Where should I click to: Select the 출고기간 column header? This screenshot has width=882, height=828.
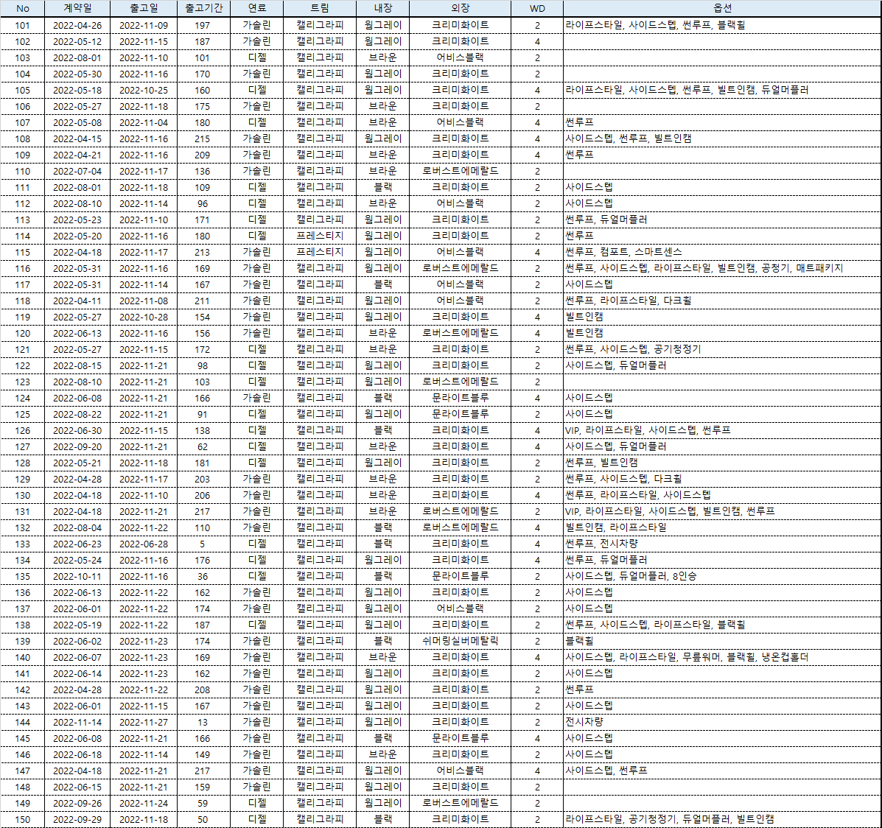pyautogui.click(x=203, y=8)
